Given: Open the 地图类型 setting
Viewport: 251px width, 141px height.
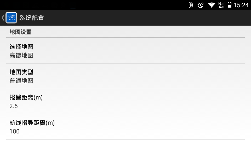Looking at the screenshot, I should coord(125,76).
